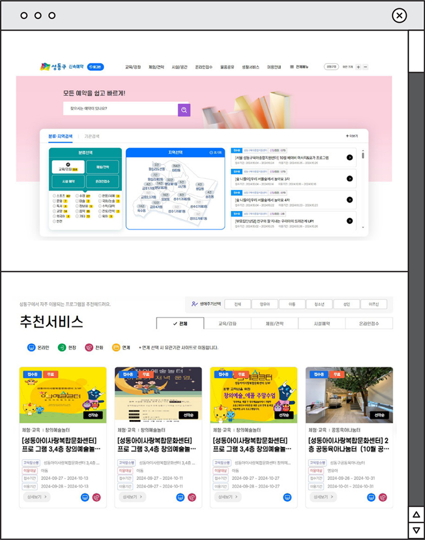
Task: Click the 전화 legend icon
Action: point(90,347)
